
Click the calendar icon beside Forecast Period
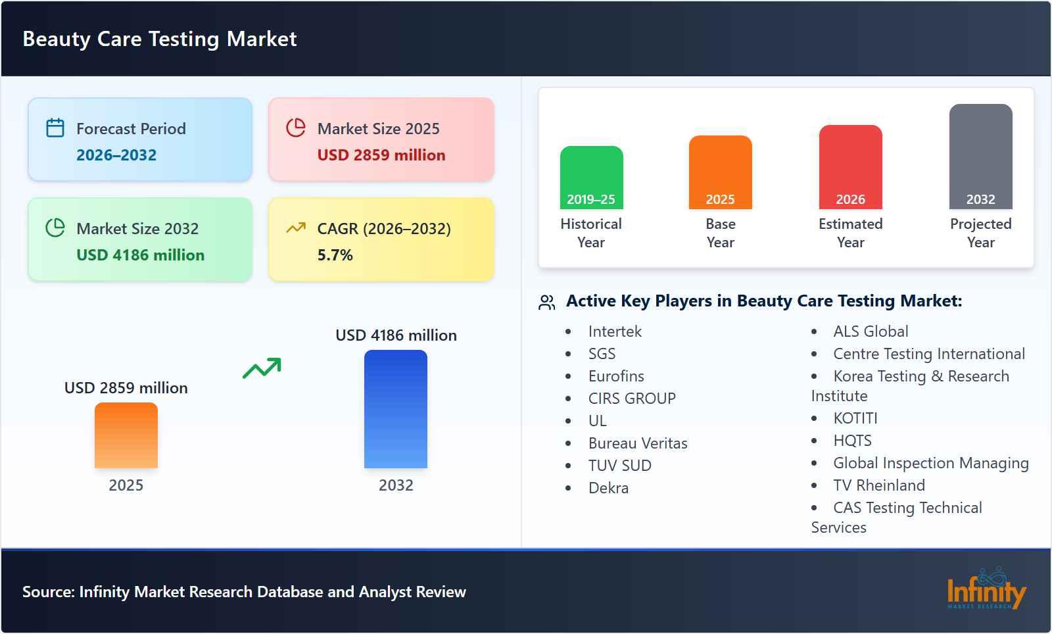click(x=55, y=128)
